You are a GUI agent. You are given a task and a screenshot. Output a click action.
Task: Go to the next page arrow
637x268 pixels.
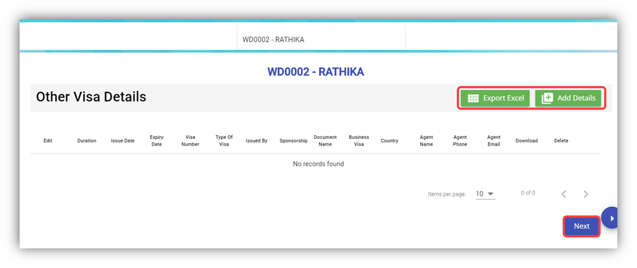[586, 194]
